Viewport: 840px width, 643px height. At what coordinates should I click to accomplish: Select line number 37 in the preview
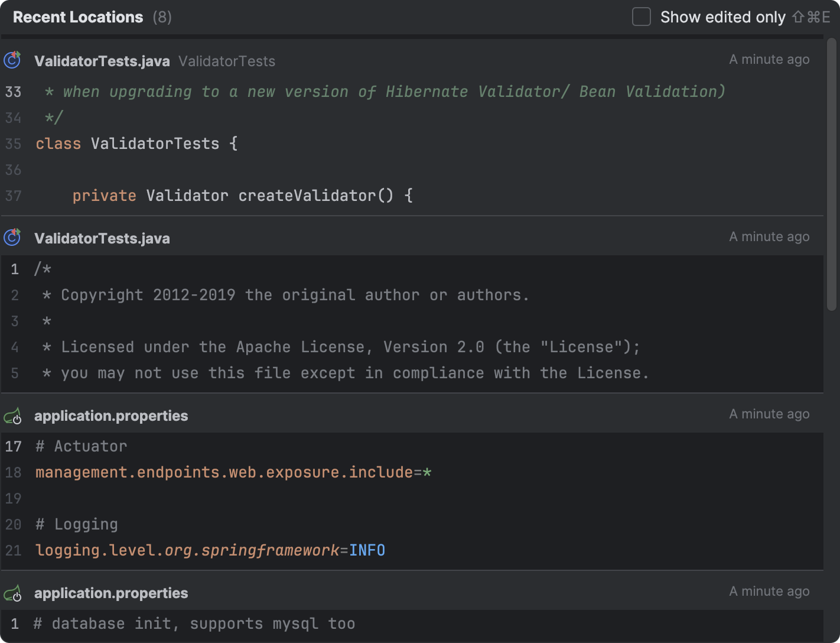(x=13, y=196)
